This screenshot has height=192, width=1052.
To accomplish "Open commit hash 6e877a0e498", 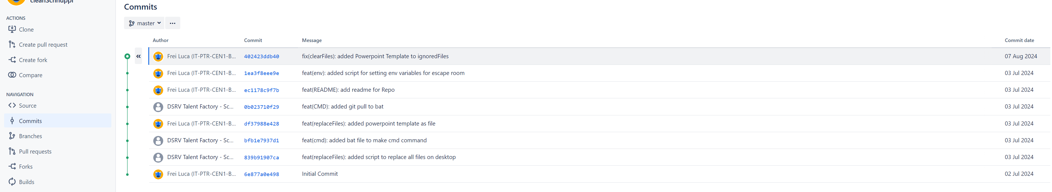I will (x=261, y=174).
